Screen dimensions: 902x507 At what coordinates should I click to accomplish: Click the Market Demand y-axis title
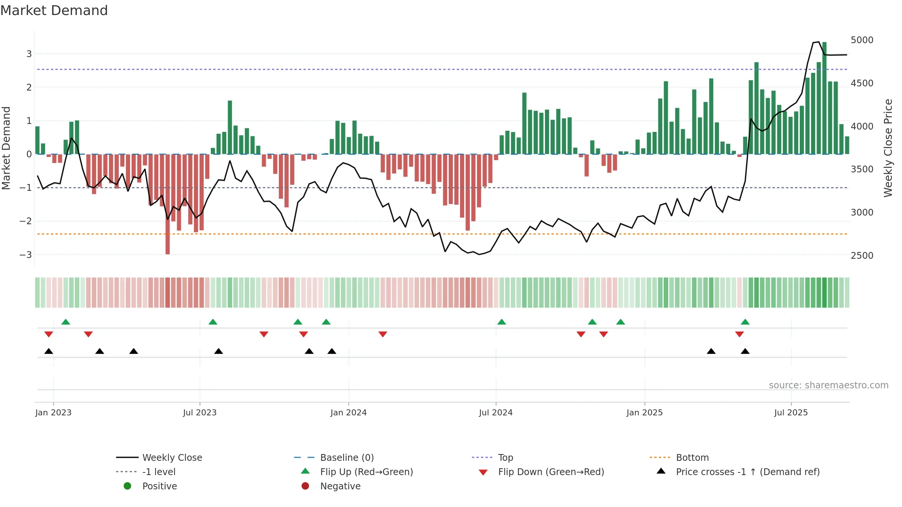pos(6,148)
